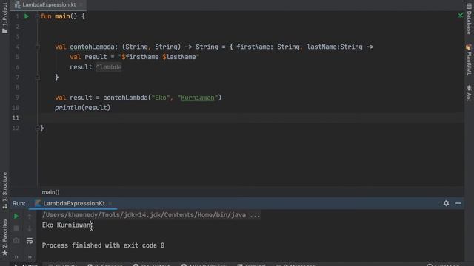Click the 'Eko Kurniawan' console output
This screenshot has width=474, height=266.
[67, 225]
